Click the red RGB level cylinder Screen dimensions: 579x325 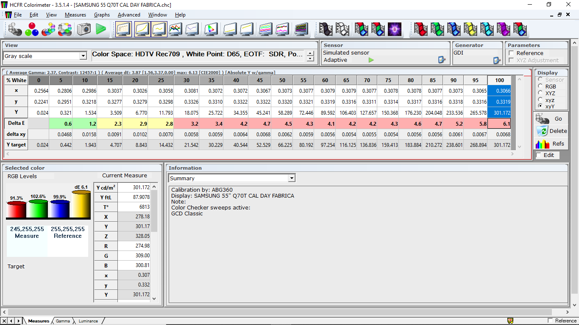[17, 209]
